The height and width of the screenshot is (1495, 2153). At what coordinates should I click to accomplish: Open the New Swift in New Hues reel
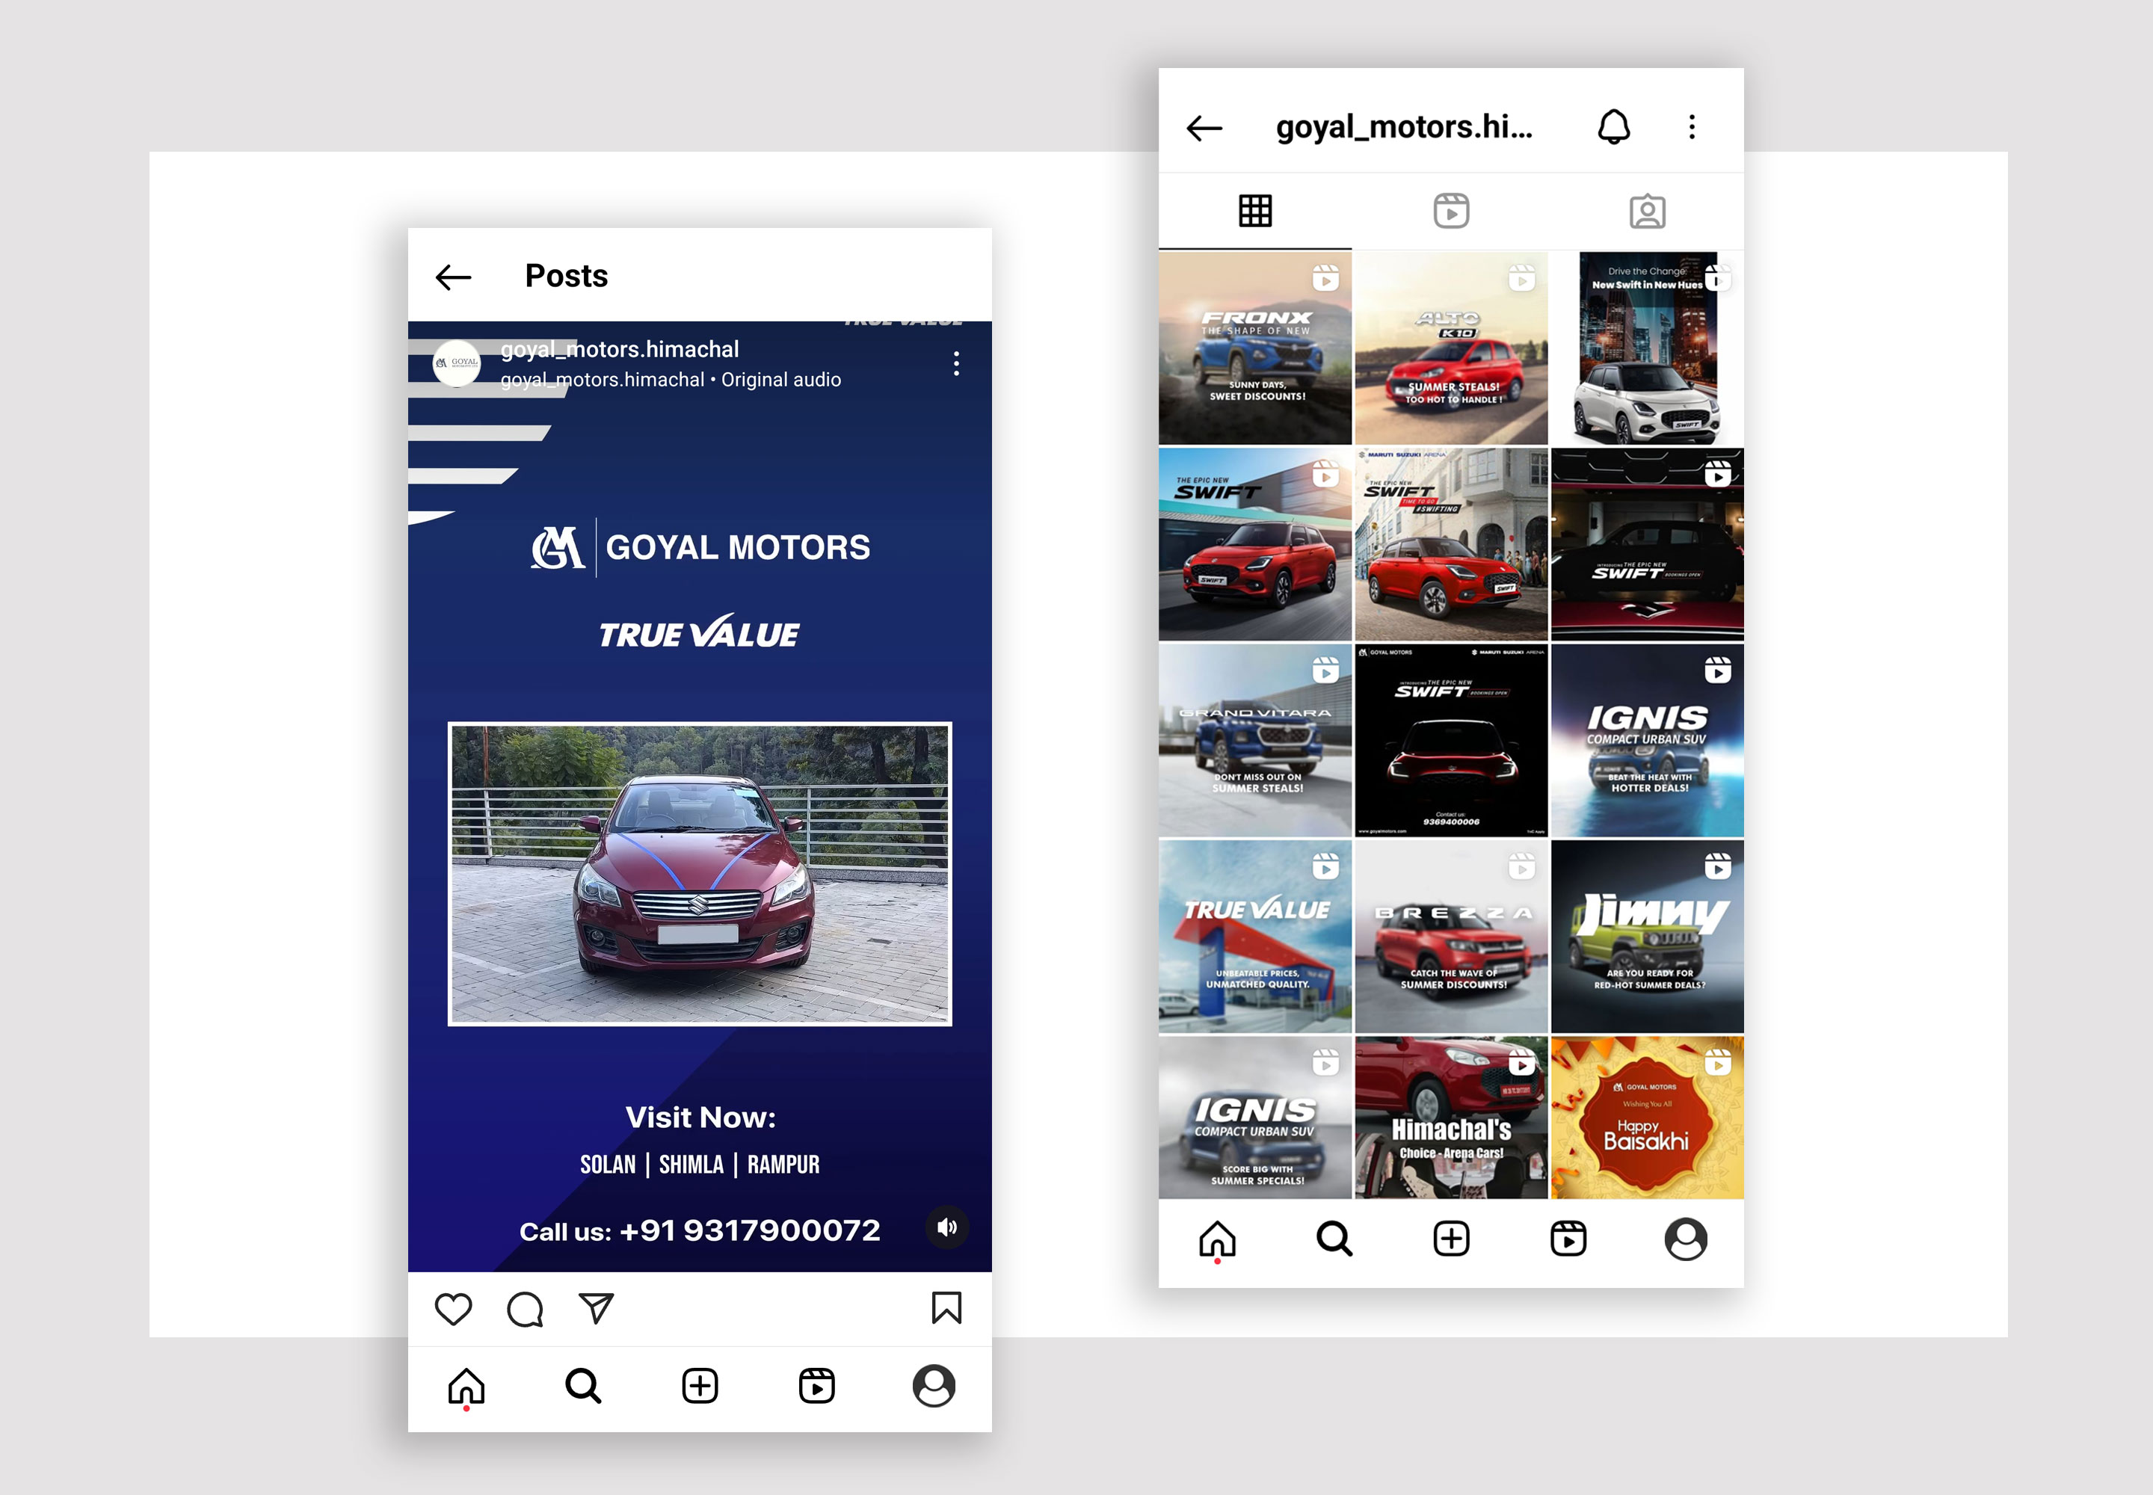click(x=1647, y=348)
